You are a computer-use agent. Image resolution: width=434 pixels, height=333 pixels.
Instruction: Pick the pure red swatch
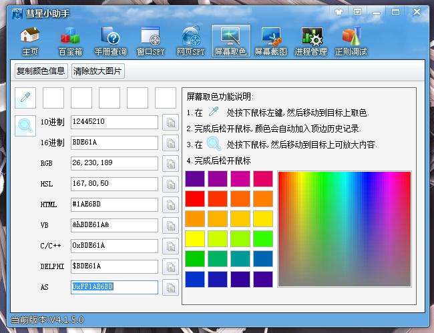194,198
